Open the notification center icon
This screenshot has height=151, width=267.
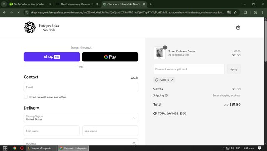tap(259, 148)
